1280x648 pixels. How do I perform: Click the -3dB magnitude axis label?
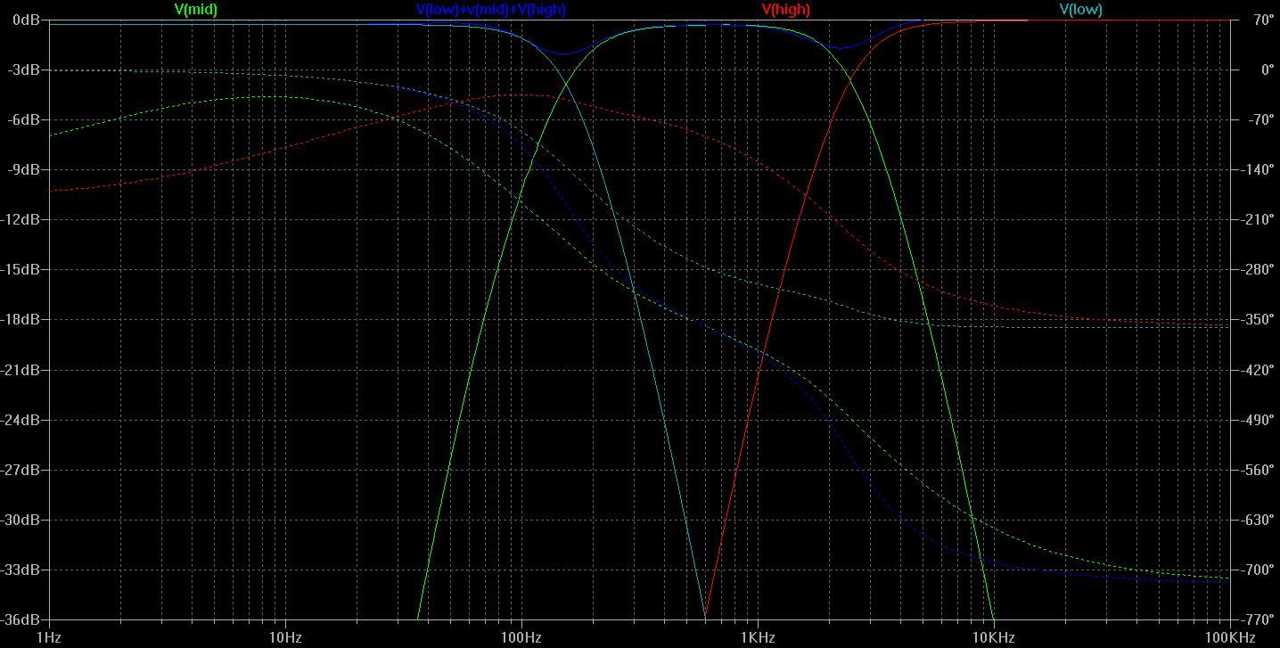point(24,70)
